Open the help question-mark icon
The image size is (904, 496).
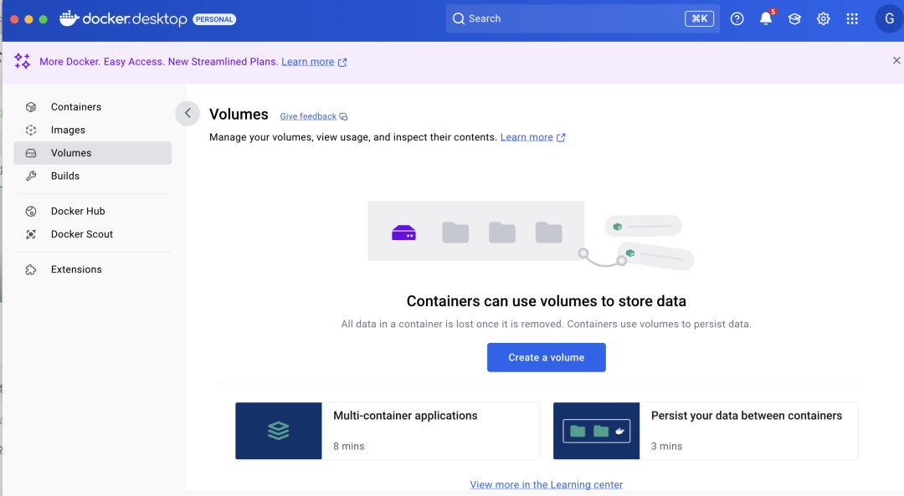[737, 18]
